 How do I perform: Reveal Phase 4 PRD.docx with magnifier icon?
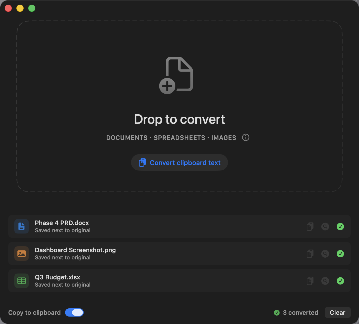tap(325, 227)
